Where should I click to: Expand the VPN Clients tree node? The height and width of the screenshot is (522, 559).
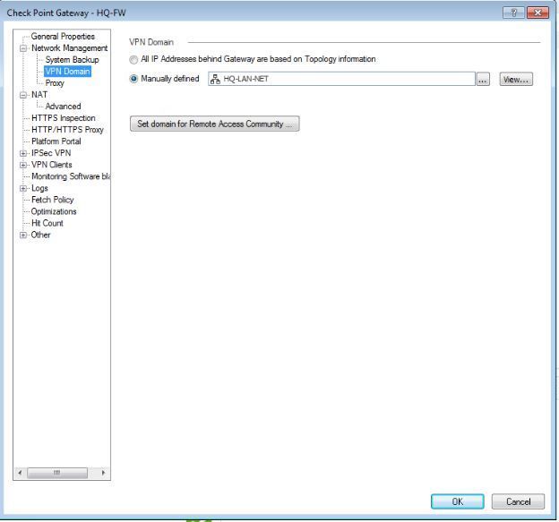pyautogui.click(x=23, y=165)
